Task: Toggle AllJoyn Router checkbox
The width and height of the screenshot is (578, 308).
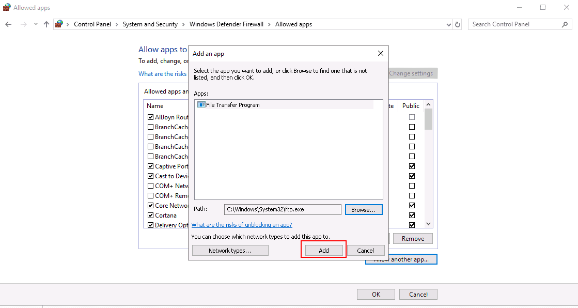Action: 150,117
